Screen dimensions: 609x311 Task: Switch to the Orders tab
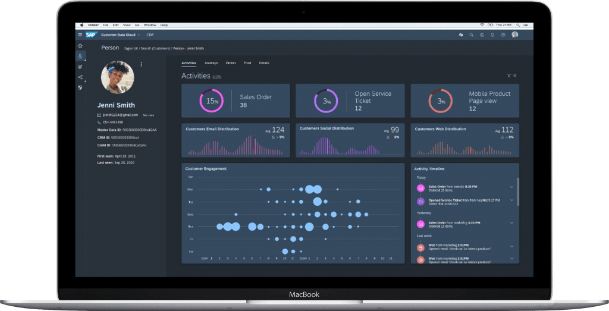[x=231, y=62]
